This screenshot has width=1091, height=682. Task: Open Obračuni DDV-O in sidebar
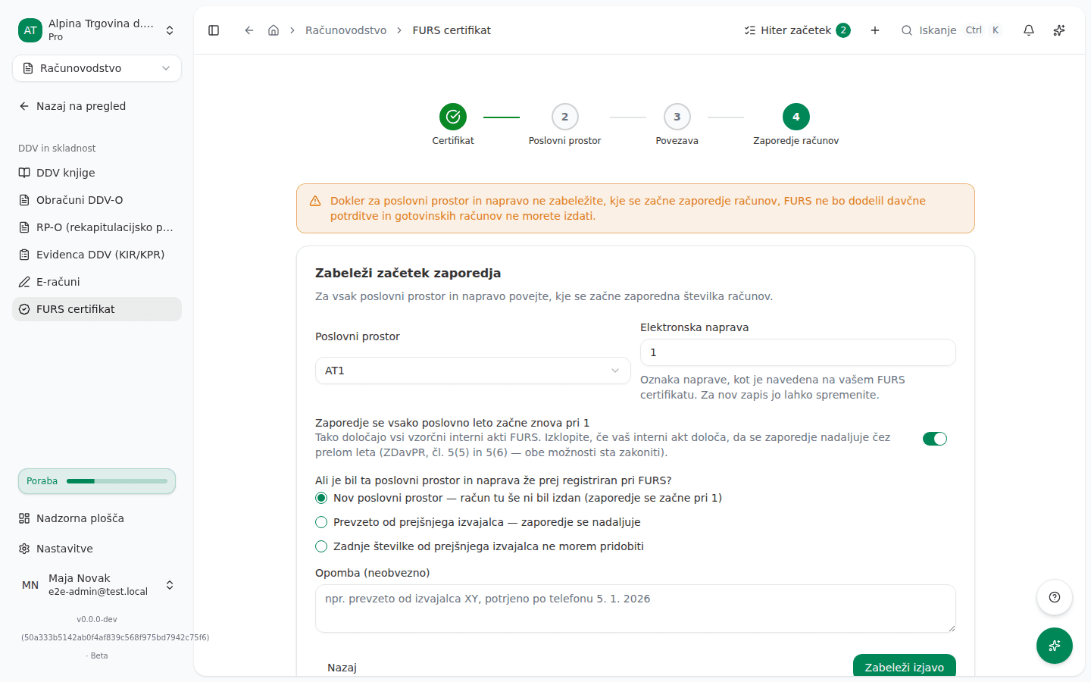click(x=97, y=200)
